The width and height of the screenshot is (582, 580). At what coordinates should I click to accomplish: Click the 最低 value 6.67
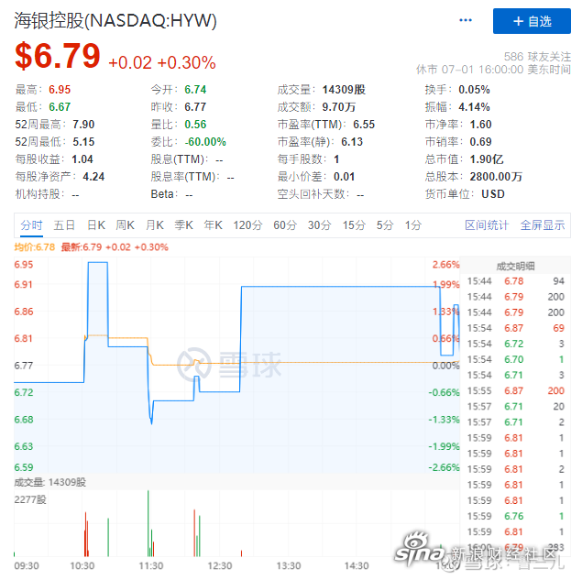tap(60, 107)
